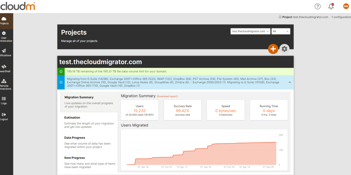
Task: Open Remote Connections network icon
Action: tap(4, 81)
